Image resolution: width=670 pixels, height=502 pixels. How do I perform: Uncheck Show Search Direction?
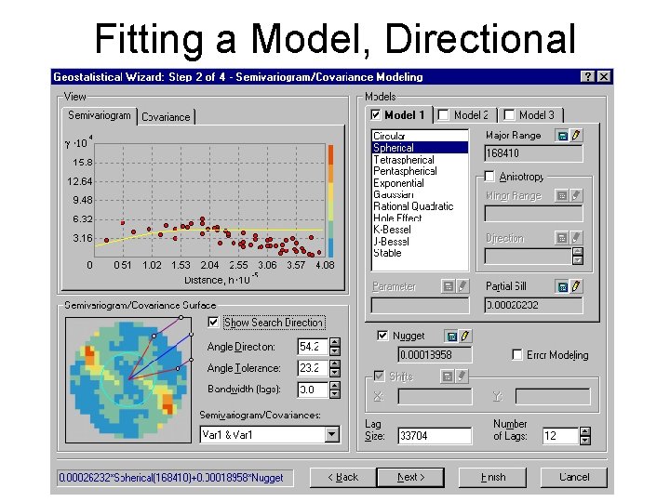tap(213, 322)
